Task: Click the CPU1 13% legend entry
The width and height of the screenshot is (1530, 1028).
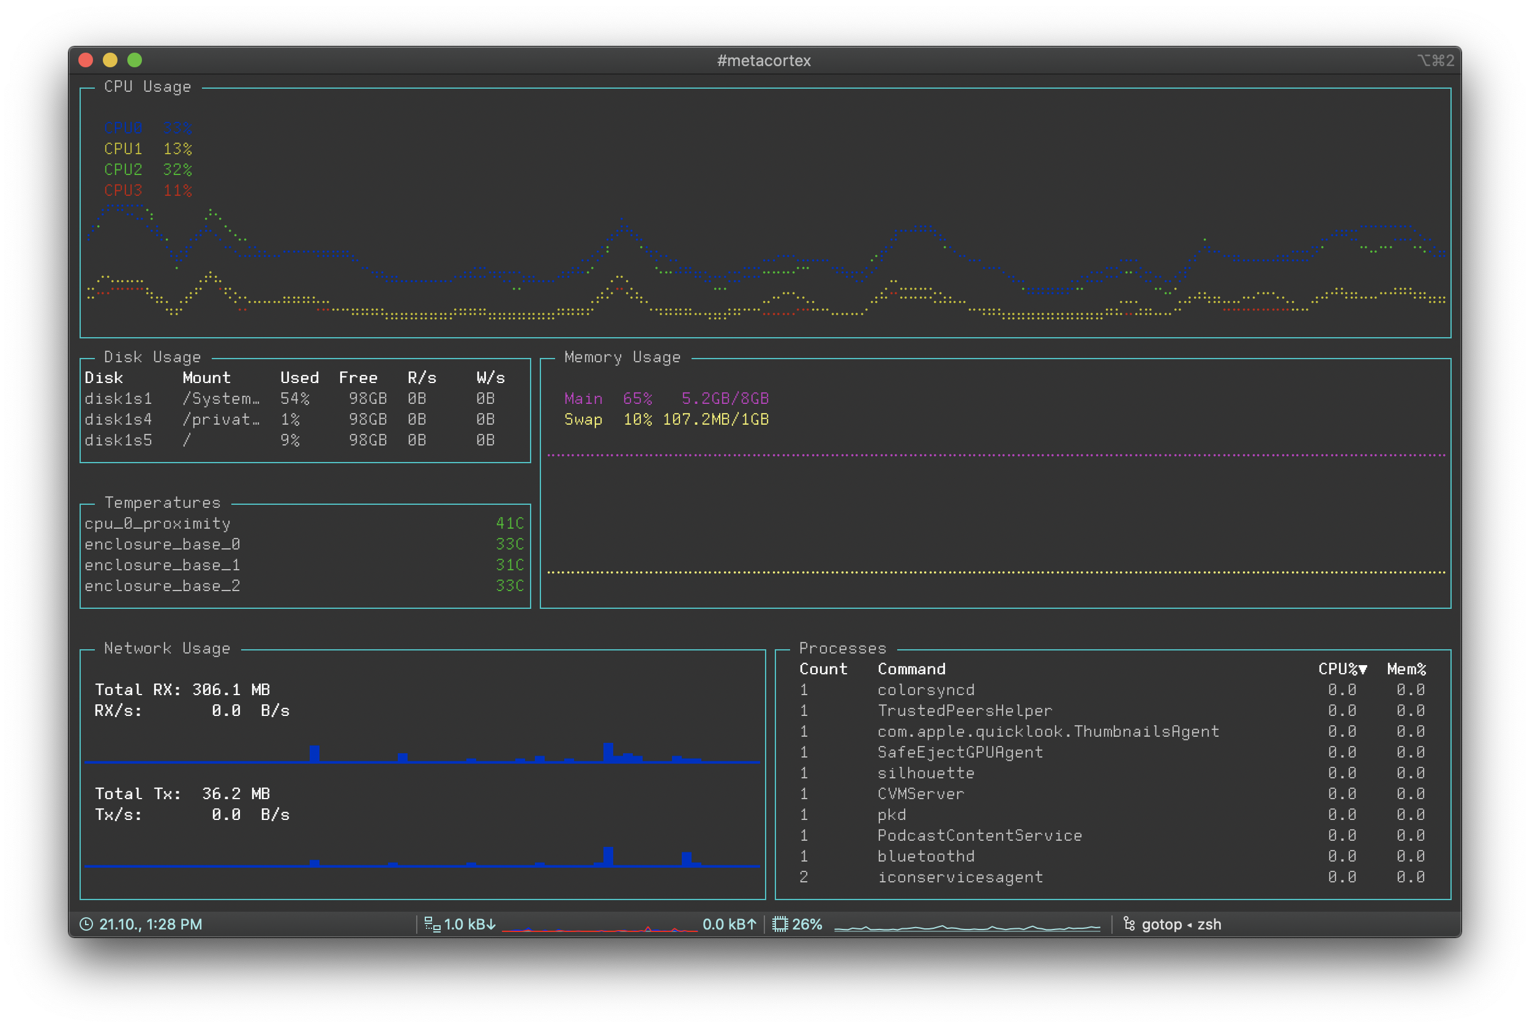Action: 147,149
